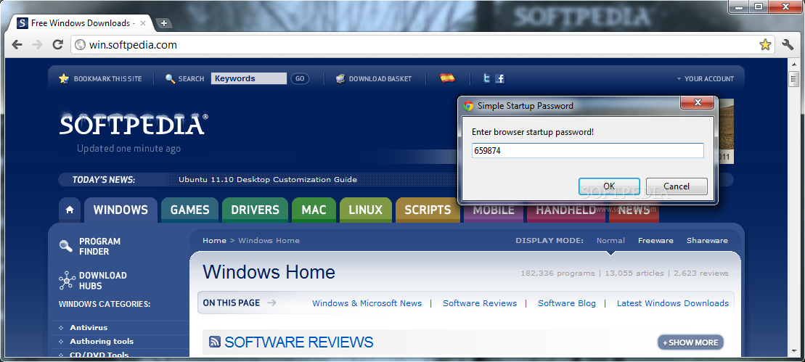Click the Keywords search field
The height and width of the screenshot is (362, 805).
[249, 78]
